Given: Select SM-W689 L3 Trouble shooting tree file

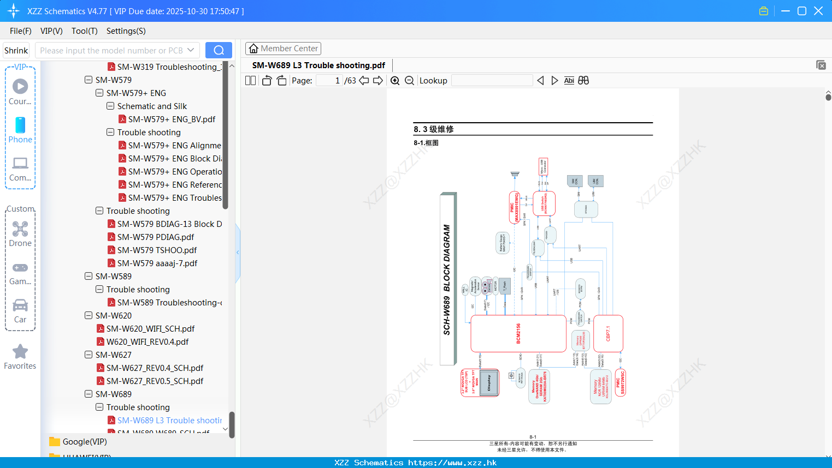Looking at the screenshot, I should (164, 421).
